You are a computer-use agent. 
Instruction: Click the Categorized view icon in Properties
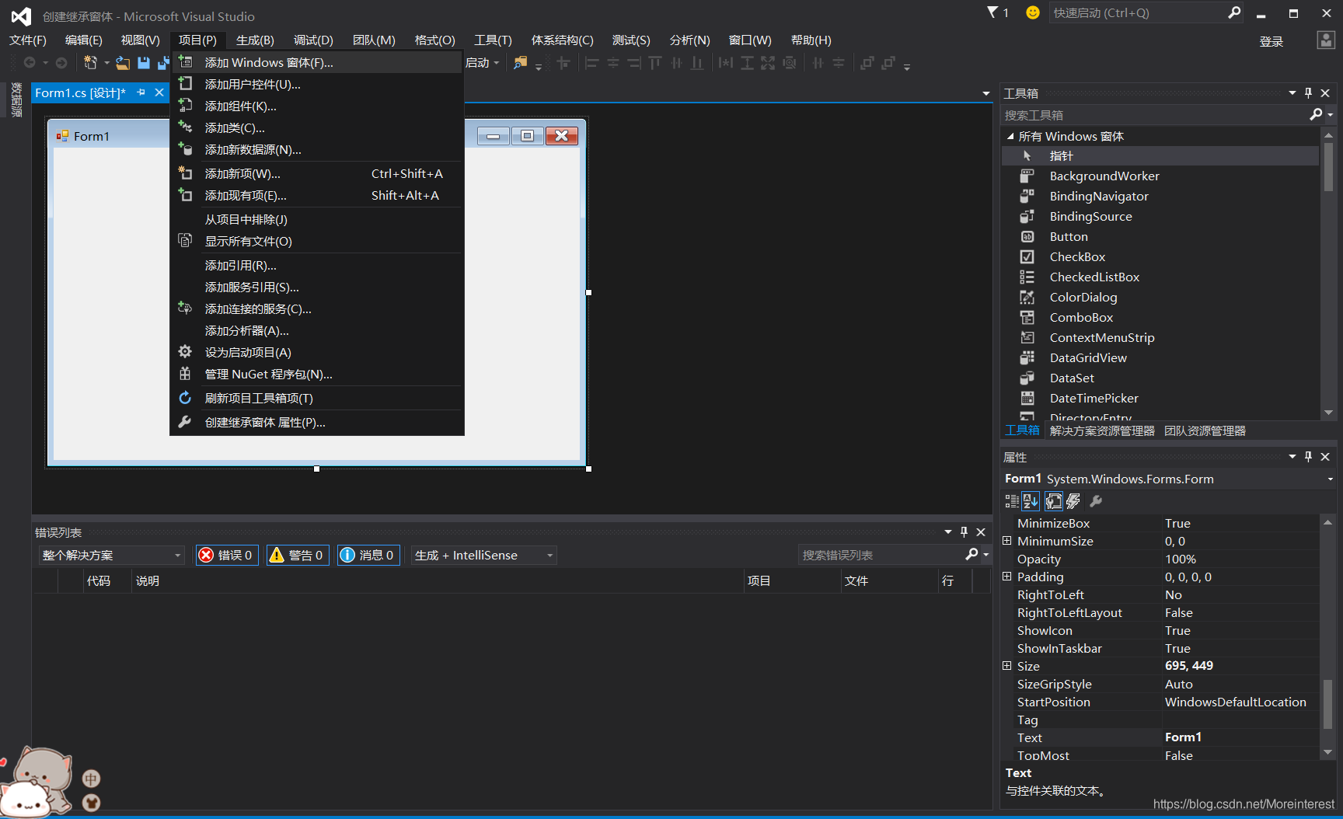[x=1012, y=501]
